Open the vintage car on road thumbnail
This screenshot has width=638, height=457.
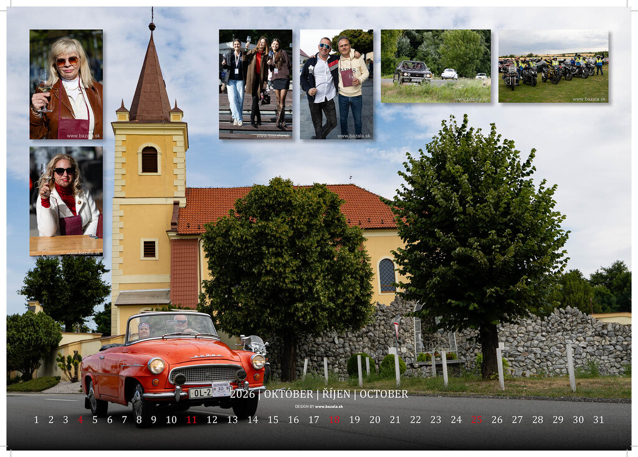436,66
